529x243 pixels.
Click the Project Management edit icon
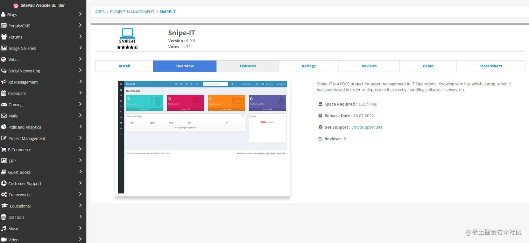click(x=4, y=138)
